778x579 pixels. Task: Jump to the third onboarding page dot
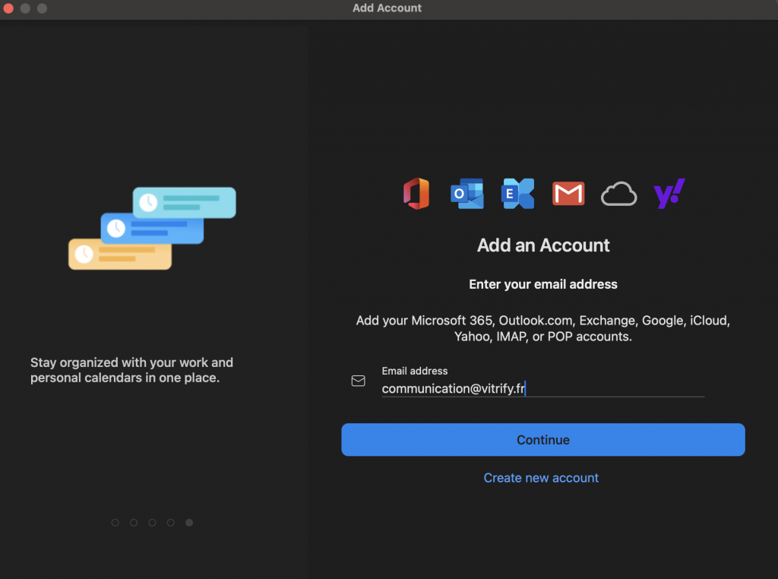pyautogui.click(x=152, y=523)
